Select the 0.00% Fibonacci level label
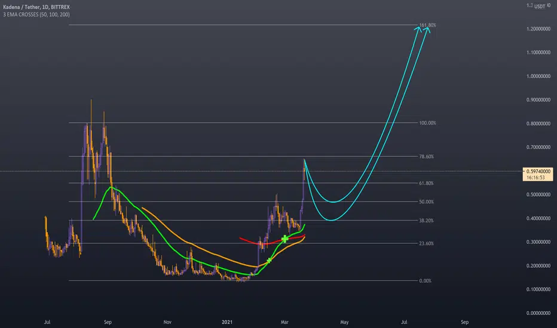 click(x=426, y=281)
